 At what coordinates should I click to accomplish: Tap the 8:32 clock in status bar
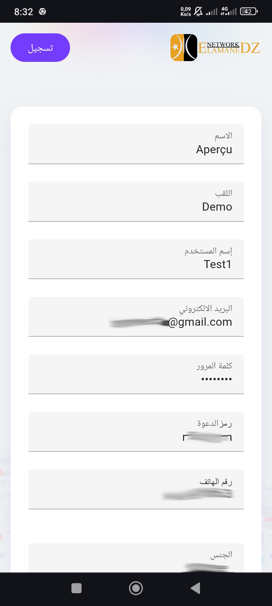point(24,12)
